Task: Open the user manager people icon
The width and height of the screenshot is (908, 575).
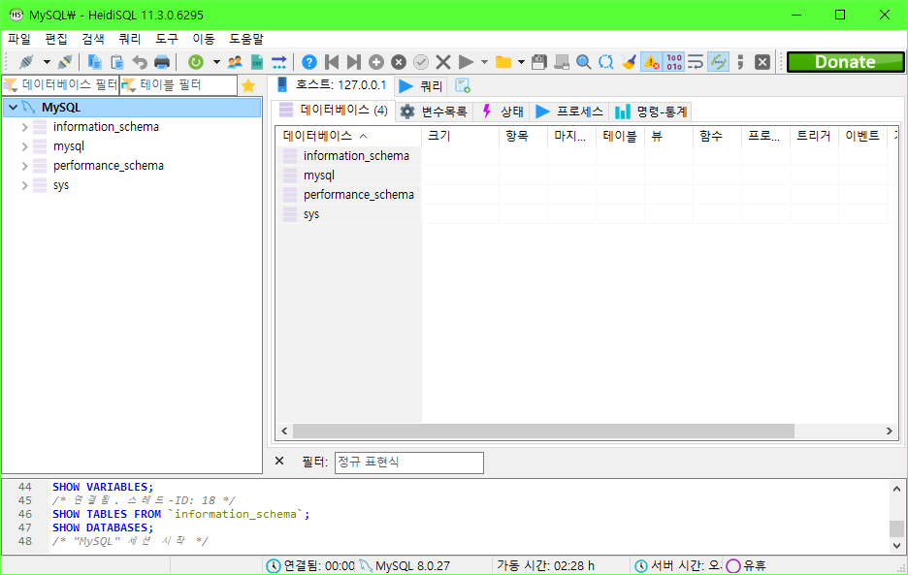Action: [x=235, y=62]
